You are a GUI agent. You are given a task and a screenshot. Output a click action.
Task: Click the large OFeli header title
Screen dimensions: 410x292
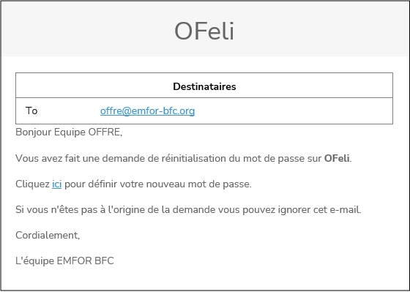[204, 31]
